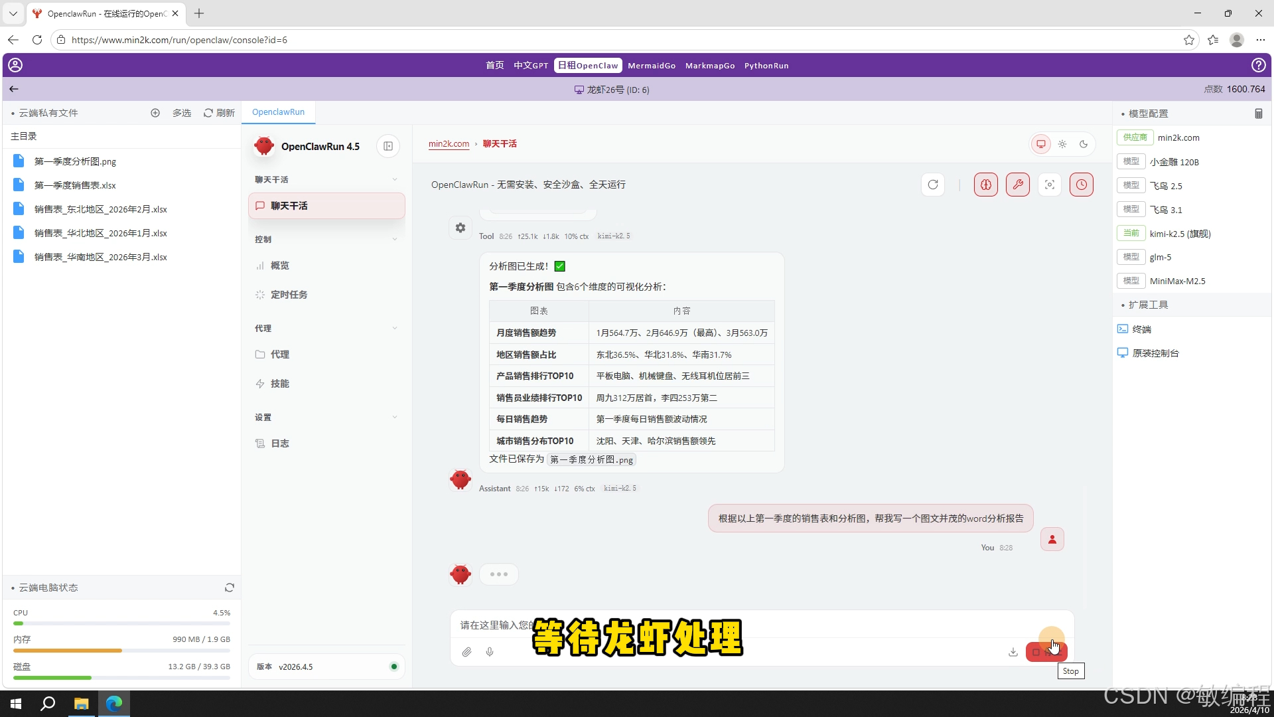
Task: Start voice input with the microphone icon
Action: click(x=490, y=652)
